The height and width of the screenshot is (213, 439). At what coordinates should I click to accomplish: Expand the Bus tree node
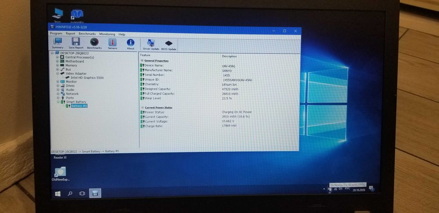click(x=57, y=69)
